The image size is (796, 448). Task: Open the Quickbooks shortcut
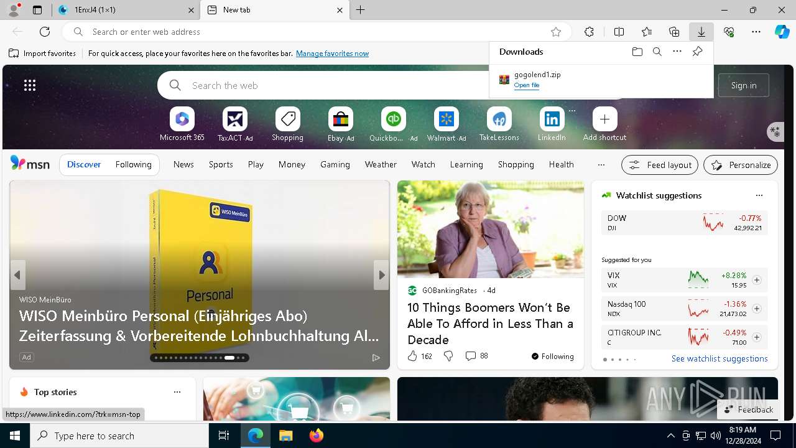tap(394, 124)
